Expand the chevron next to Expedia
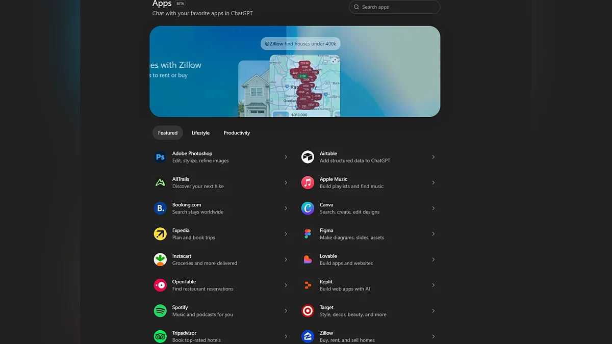The height and width of the screenshot is (344, 612). pyautogui.click(x=286, y=234)
